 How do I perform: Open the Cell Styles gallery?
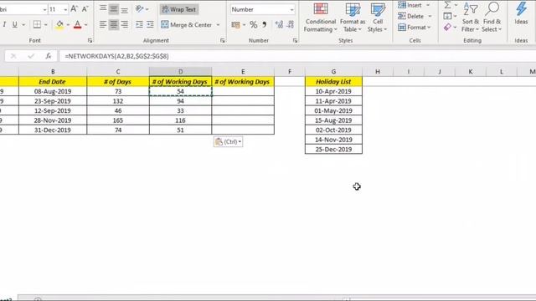378,18
